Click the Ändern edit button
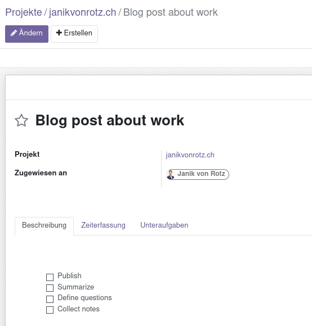Image resolution: width=312 pixels, height=326 pixels. click(x=26, y=34)
